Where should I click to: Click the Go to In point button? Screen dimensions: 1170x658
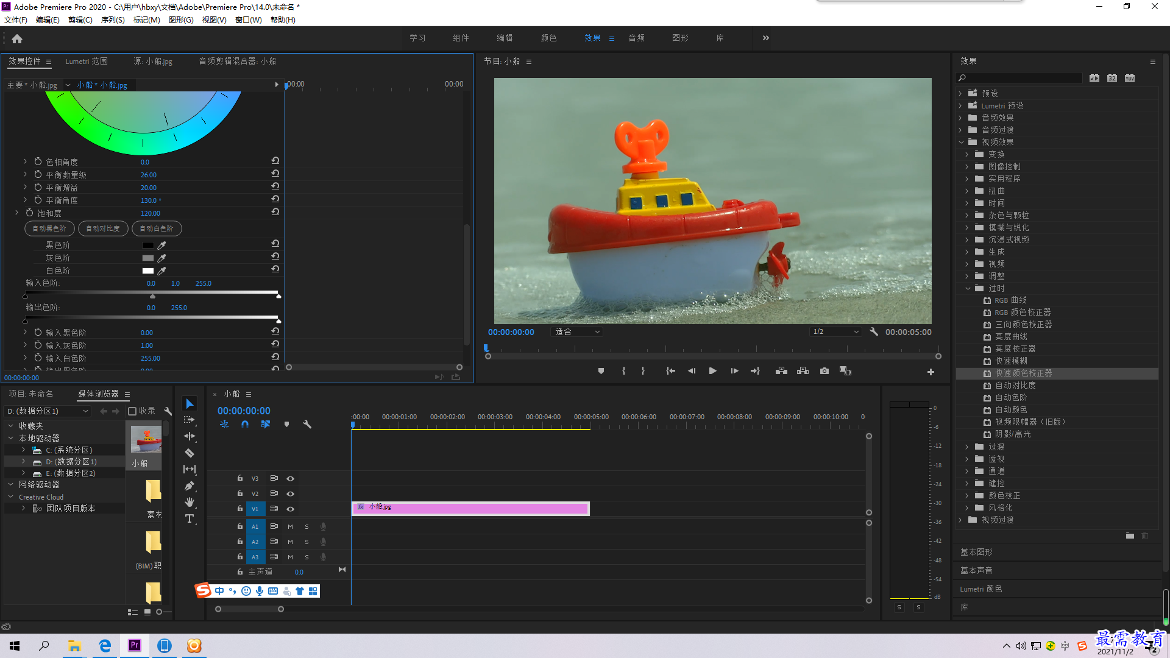pyautogui.click(x=670, y=371)
